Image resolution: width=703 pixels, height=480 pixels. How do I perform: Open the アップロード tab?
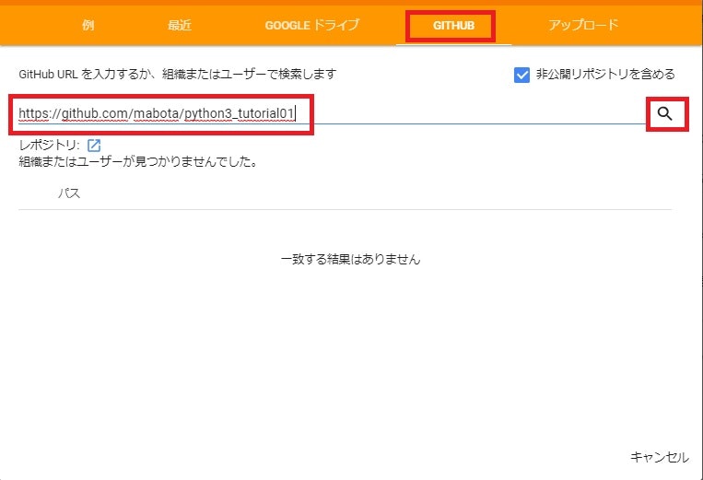583,25
